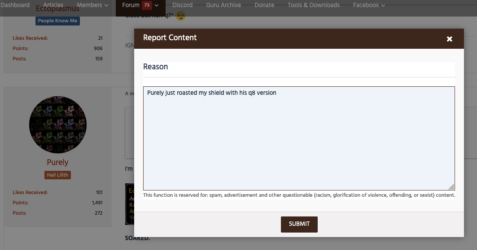Click the Hail Lilith rank badge
The width and height of the screenshot is (477, 250).
(57, 175)
